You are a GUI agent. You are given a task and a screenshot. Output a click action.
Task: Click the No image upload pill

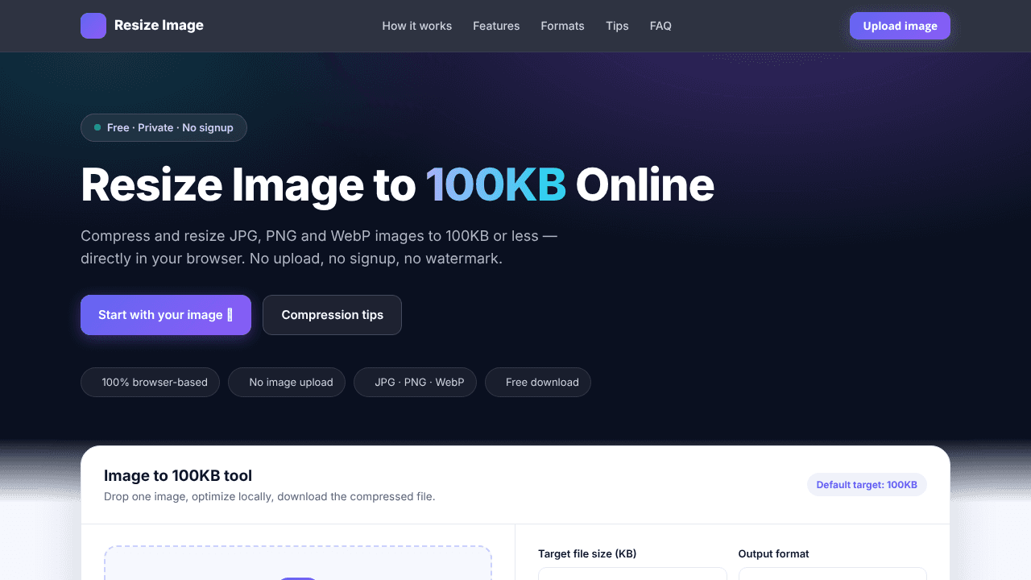[287, 382]
